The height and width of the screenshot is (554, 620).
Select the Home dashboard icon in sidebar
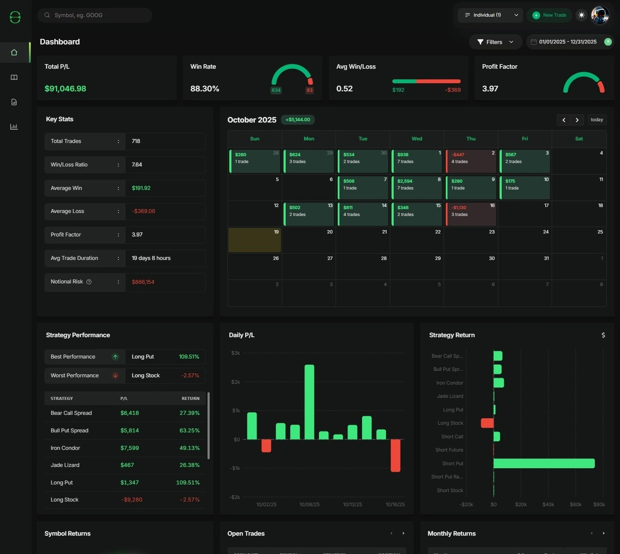click(x=14, y=52)
